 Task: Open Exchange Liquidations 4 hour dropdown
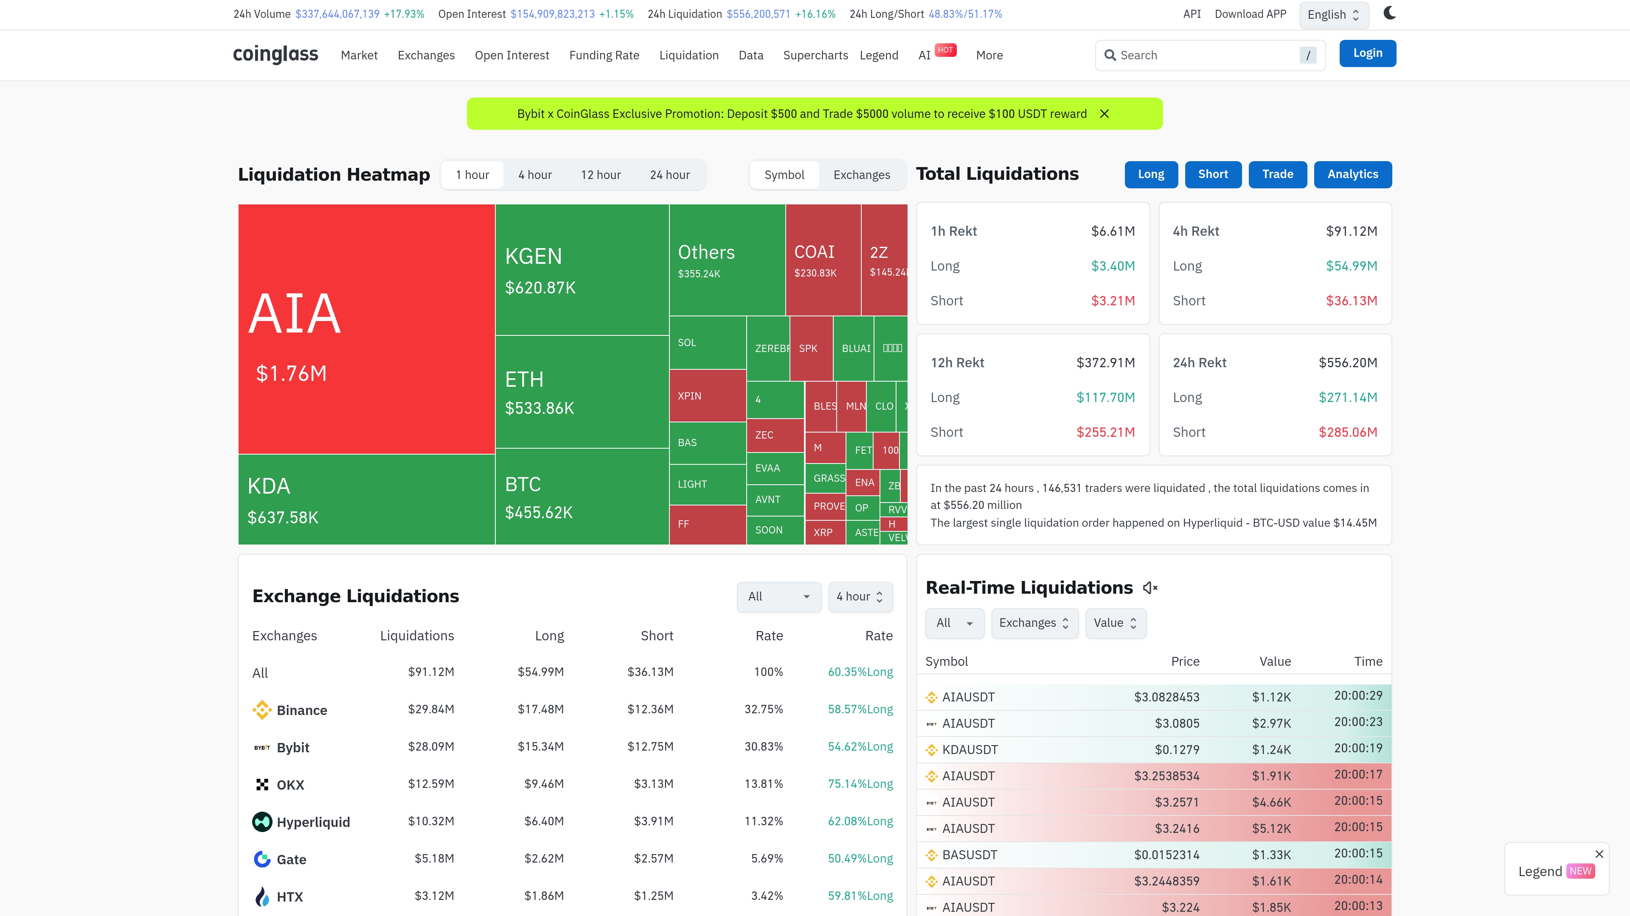click(x=860, y=596)
